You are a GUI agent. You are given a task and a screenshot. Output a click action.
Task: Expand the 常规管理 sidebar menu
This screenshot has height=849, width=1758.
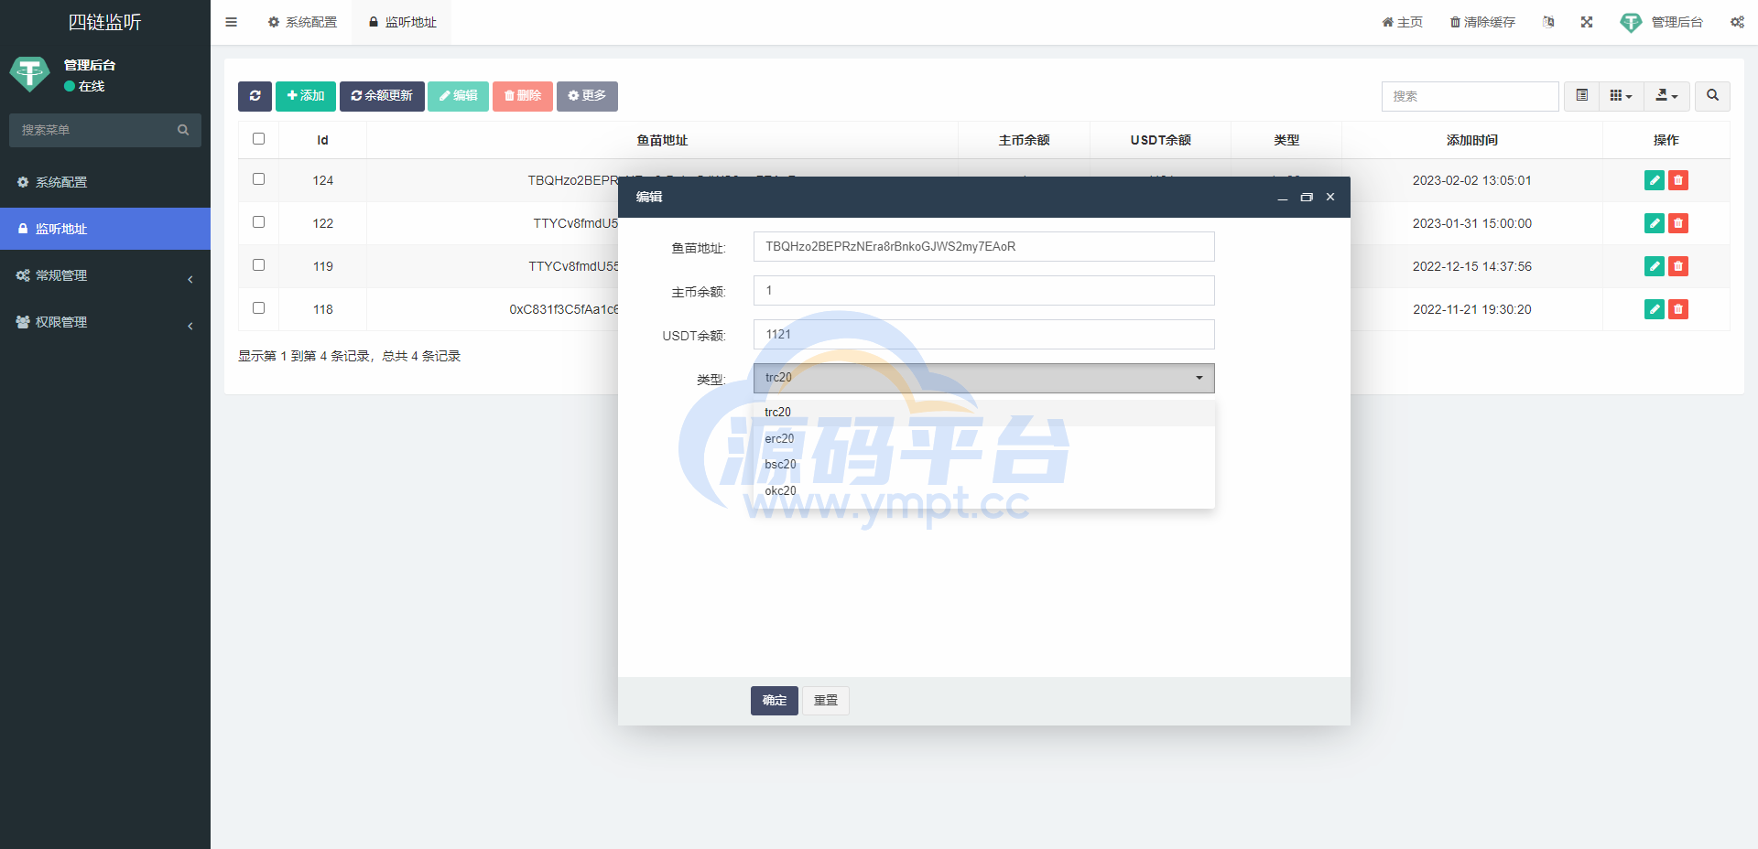(105, 275)
